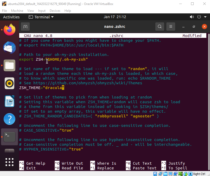Open a new terminal tab
Viewport: 210px width, 176px height.
coord(25,27)
